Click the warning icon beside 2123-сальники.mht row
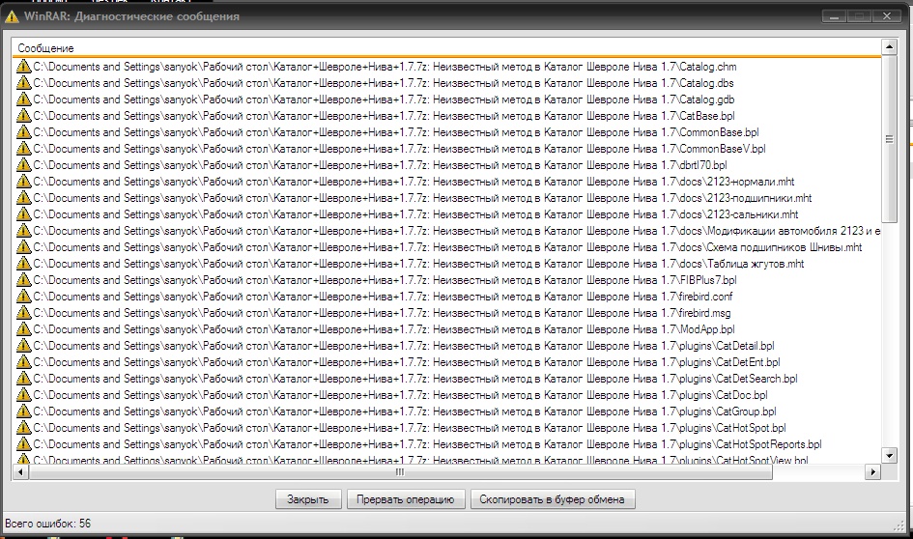 (x=23, y=214)
